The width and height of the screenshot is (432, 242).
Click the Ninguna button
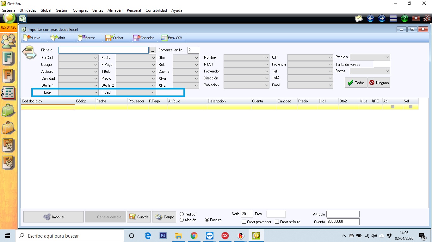[x=379, y=83]
